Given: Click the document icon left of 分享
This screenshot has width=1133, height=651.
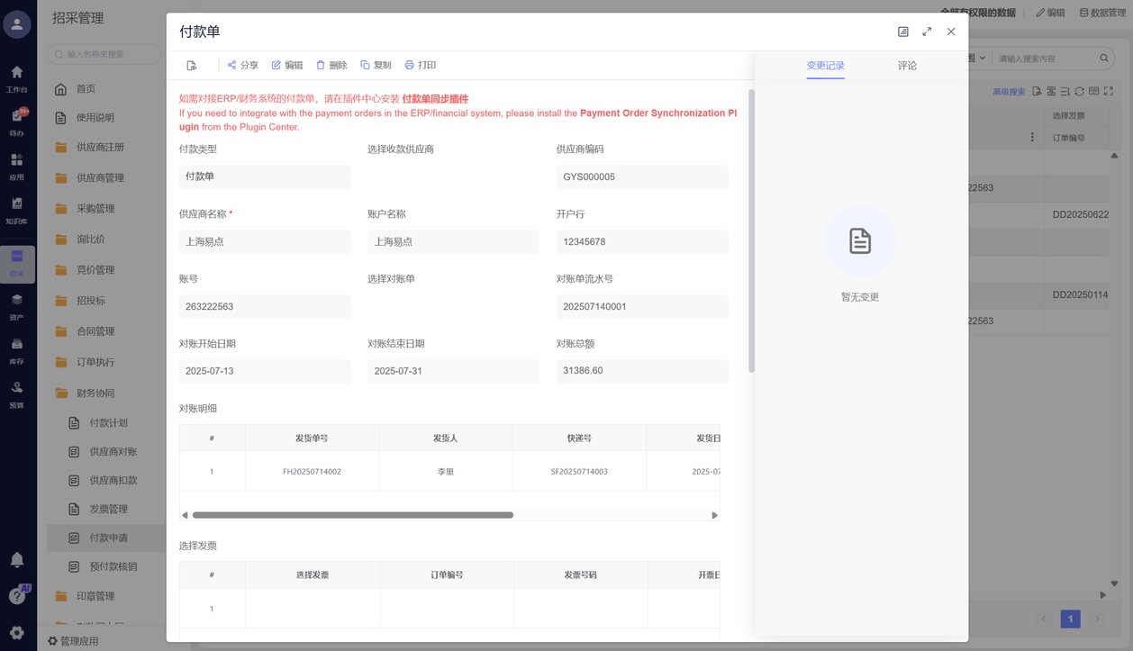Looking at the screenshot, I should click(192, 66).
